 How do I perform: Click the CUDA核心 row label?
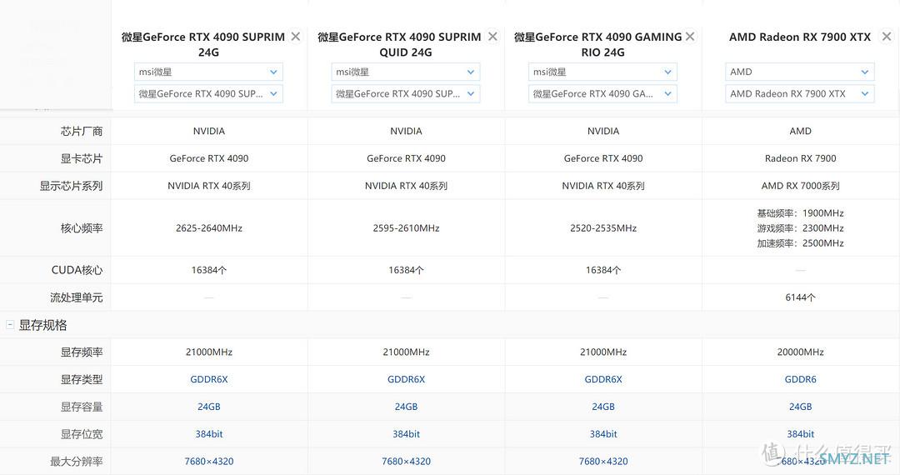[77, 270]
